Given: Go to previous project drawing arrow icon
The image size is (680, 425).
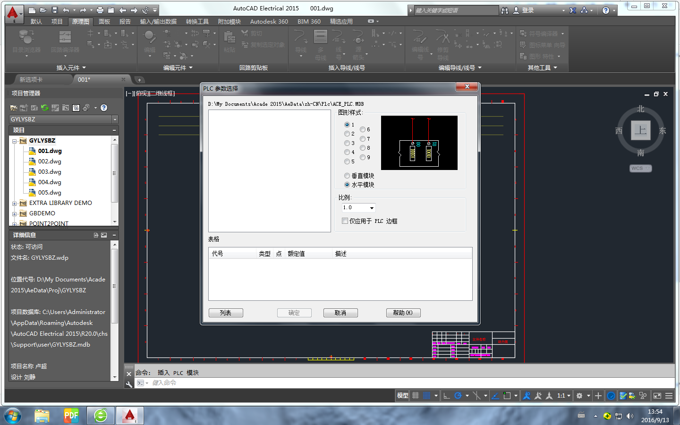Looking at the screenshot, I should 122,10.
